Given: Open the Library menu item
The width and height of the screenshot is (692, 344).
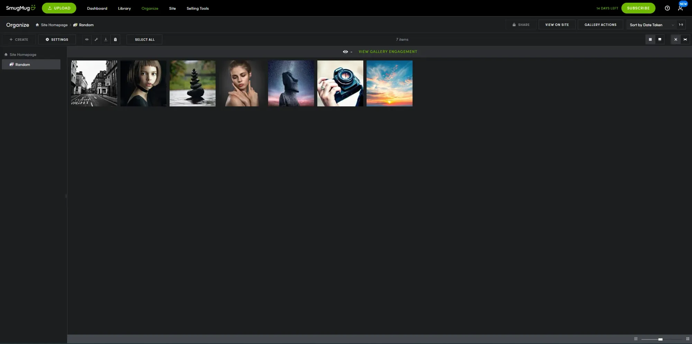Looking at the screenshot, I should click(124, 8).
